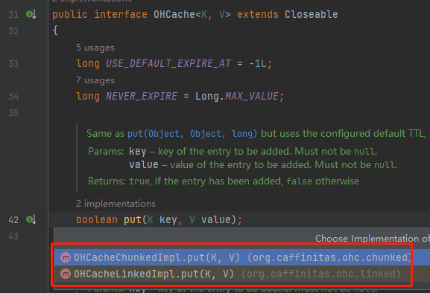This screenshot has height=293, width=430.
Task: Click the method icon beside OHCacheChunkedImpl
Action: [66, 257]
